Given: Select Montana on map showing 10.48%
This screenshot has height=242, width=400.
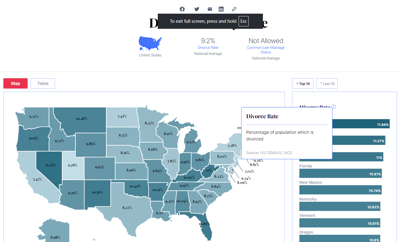Looking at the screenshot, I should pos(81,119).
